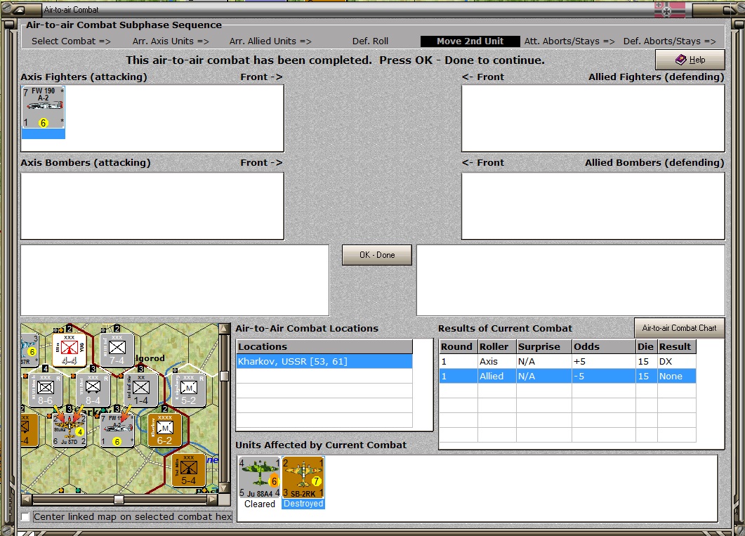Open the Air-to-air Combat Chart
Image resolution: width=745 pixels, height=536 pixels.
[x=679, y=328]
